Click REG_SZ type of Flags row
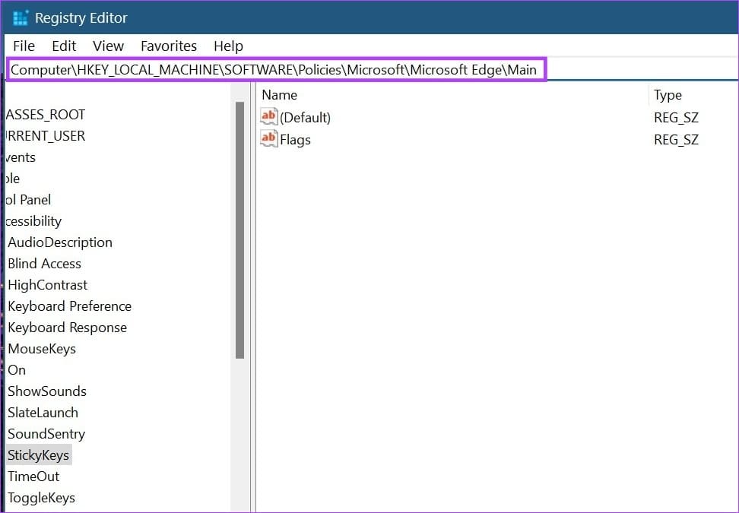The width and height of the screenshot is (739, 513). click(x=676, y=140)
